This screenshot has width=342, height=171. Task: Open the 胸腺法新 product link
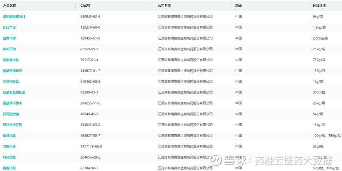(x=9, y=168)
